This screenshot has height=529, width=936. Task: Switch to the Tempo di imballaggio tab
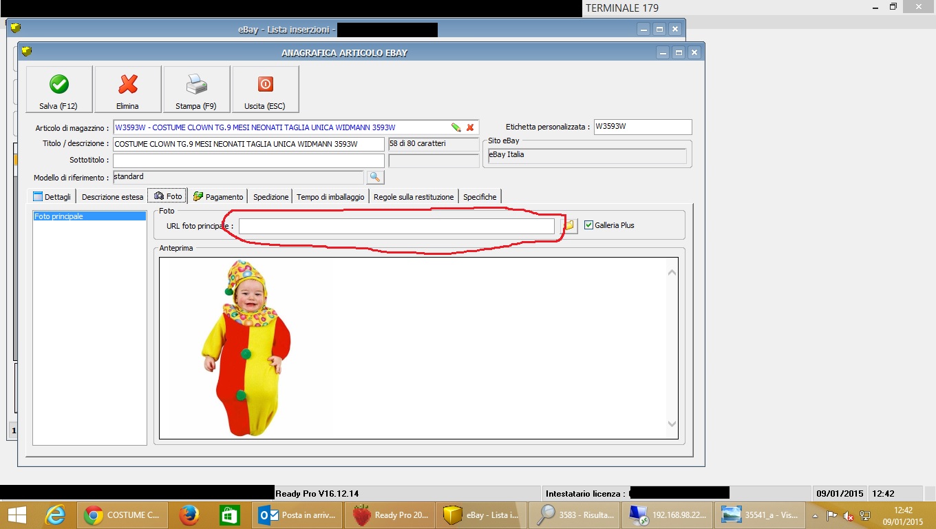pyautogui.click(x=330, y=196)
